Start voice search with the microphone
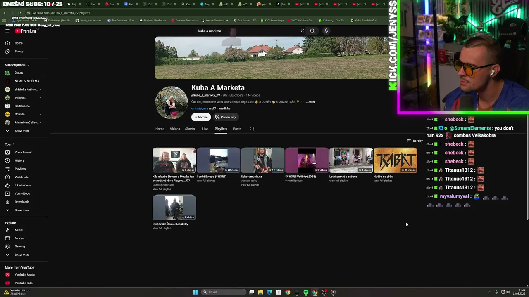Screen dimensions: 529x297 click(x=326, y=31)
